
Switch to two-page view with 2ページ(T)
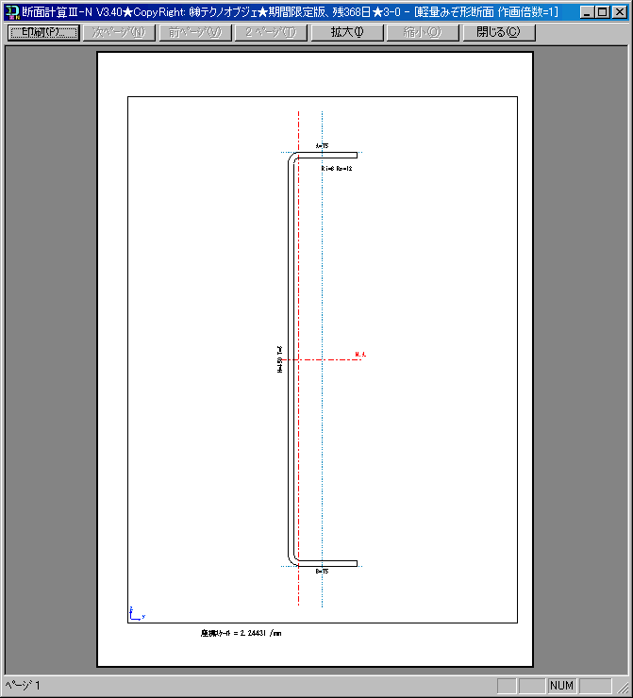coord(271,32)
